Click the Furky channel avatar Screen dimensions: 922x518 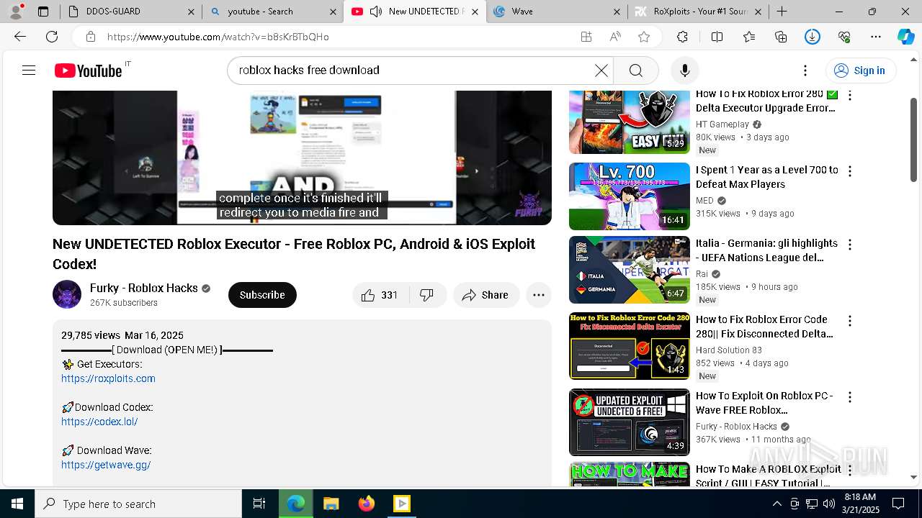coord(67,294)
